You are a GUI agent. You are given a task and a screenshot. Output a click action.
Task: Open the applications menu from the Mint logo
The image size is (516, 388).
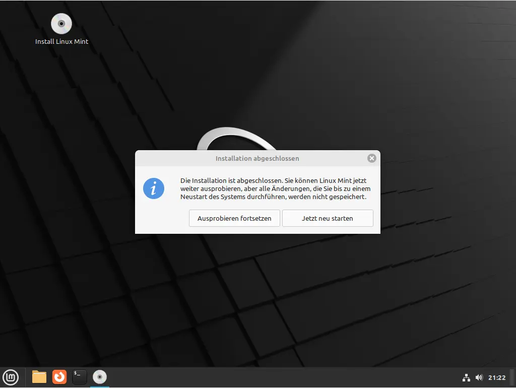pyautogui.click(x=11, y=377)
